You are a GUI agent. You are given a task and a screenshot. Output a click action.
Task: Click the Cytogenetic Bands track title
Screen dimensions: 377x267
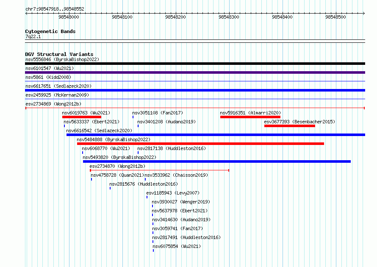50,31
